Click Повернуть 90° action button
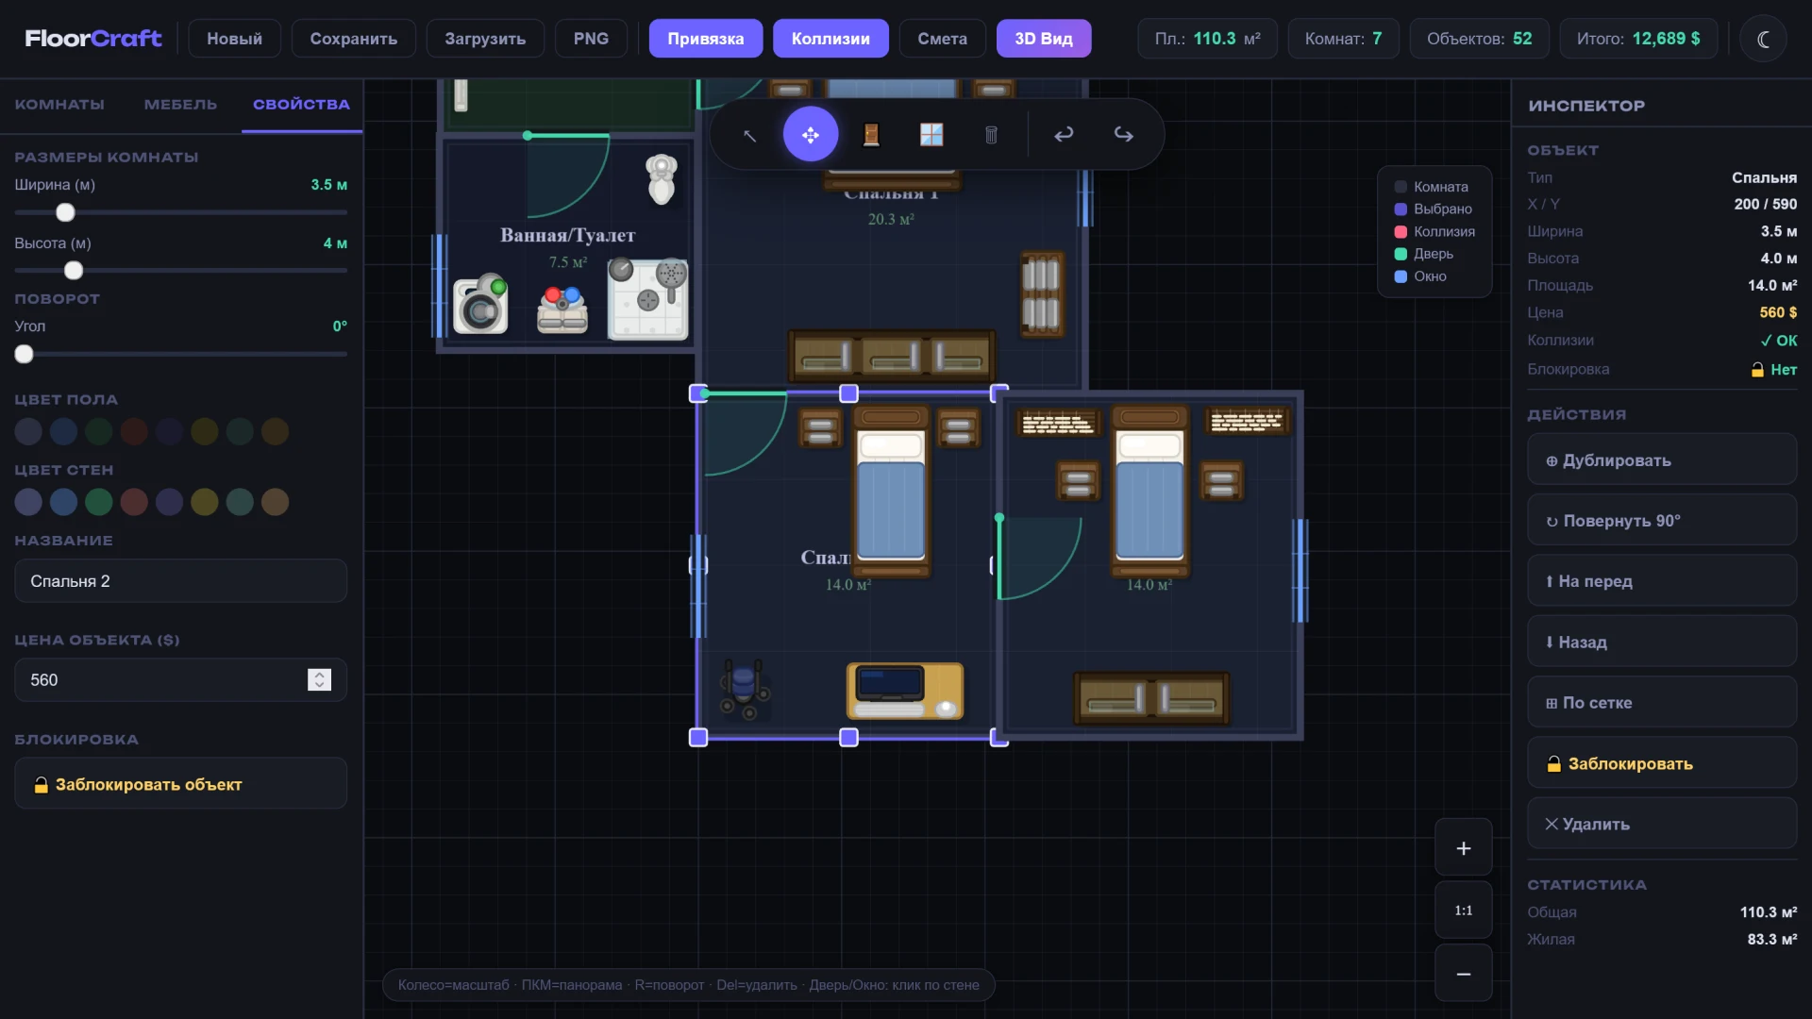The width and height of the screenshot is (1812, 1019). (1661, 521)
